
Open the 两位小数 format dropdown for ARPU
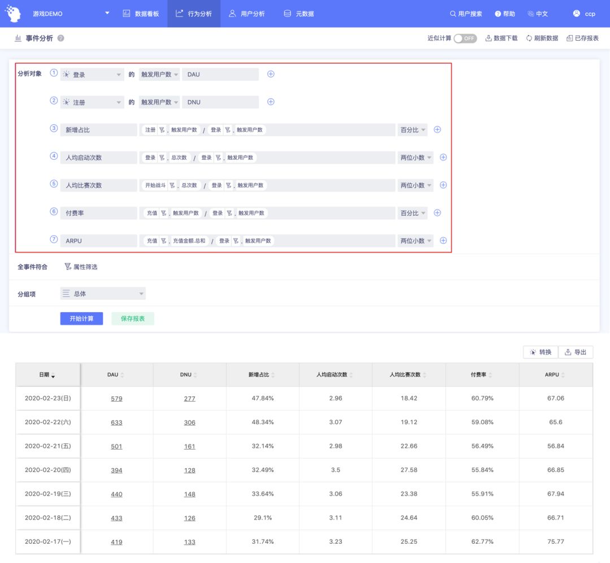point(416,241)
